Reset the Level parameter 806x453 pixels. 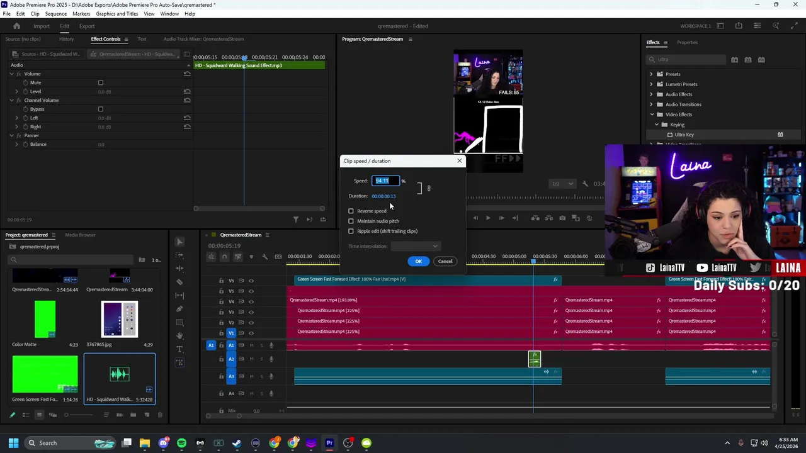coord(187,91)
